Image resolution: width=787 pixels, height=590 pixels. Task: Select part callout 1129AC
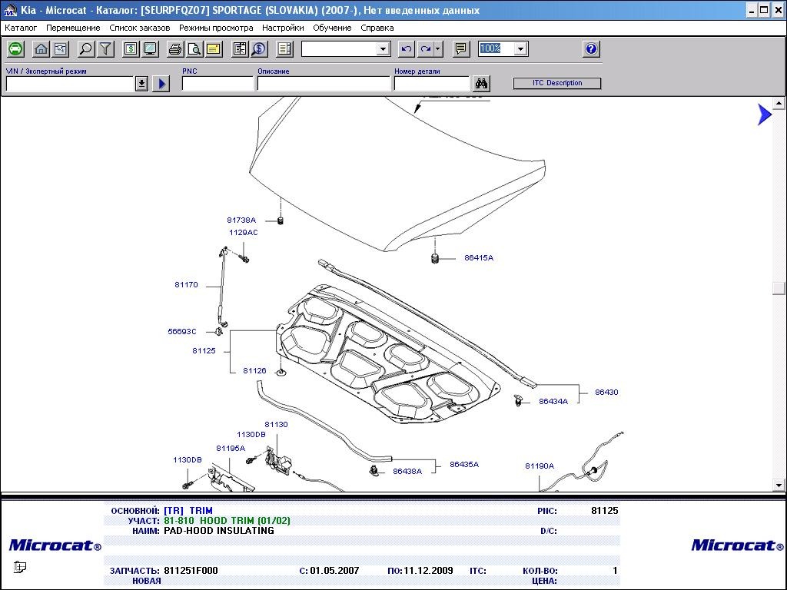(x=244, y=232)
